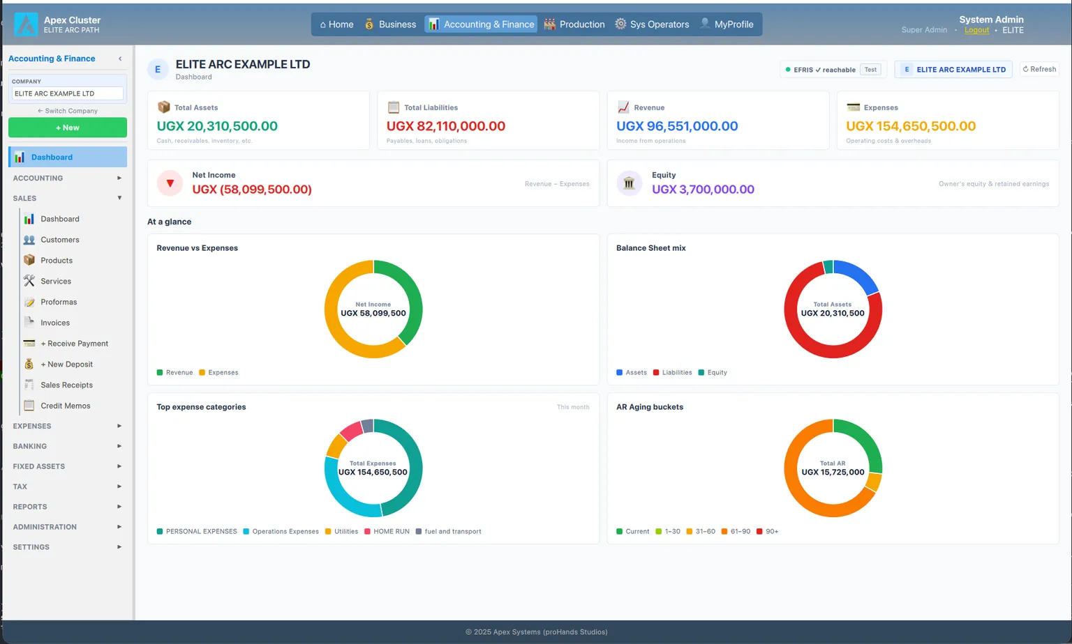Click the Balance Sheet mix donut chart
The width and height of the screenshot is (1072, 644).
(x=833, y=309)
